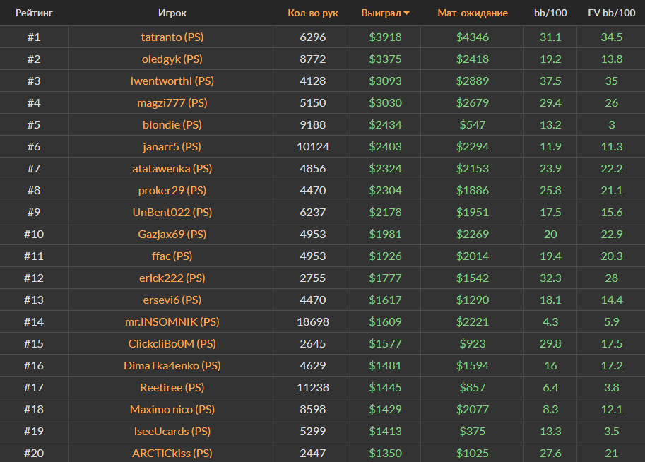Select proker29 (PS) in the ranking
This screenshot has height=462, width=645.
coord(172,191)
